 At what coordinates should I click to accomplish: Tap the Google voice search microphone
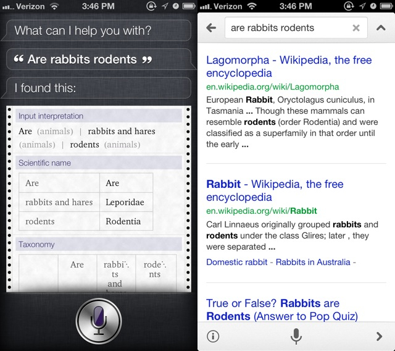tap(296, 336)
